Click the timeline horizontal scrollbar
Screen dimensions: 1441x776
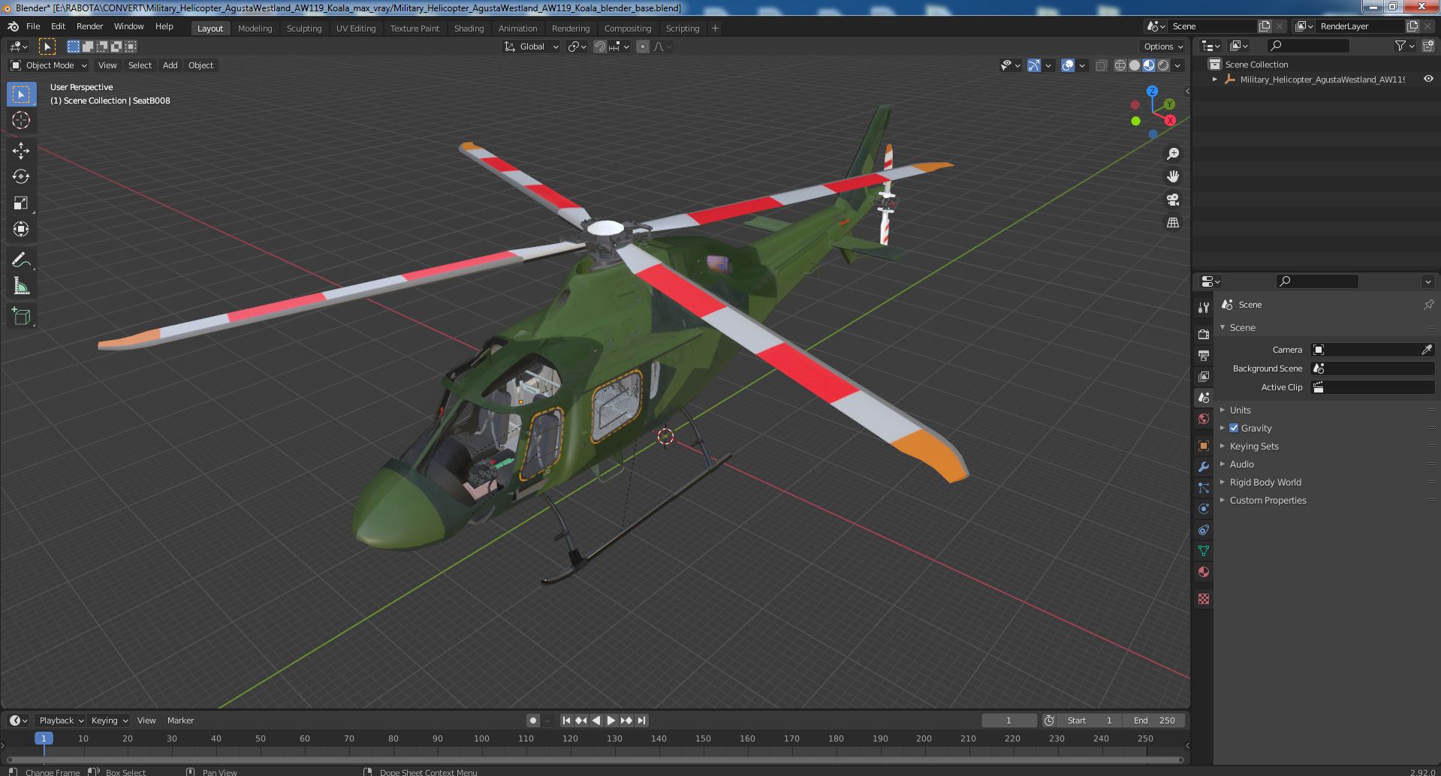pos(595,759)
